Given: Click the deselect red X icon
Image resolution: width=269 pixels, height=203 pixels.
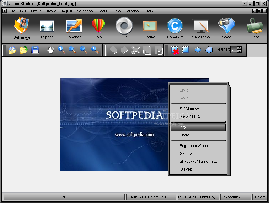Looking at the screenshot, I should click(x=174, y=50).
